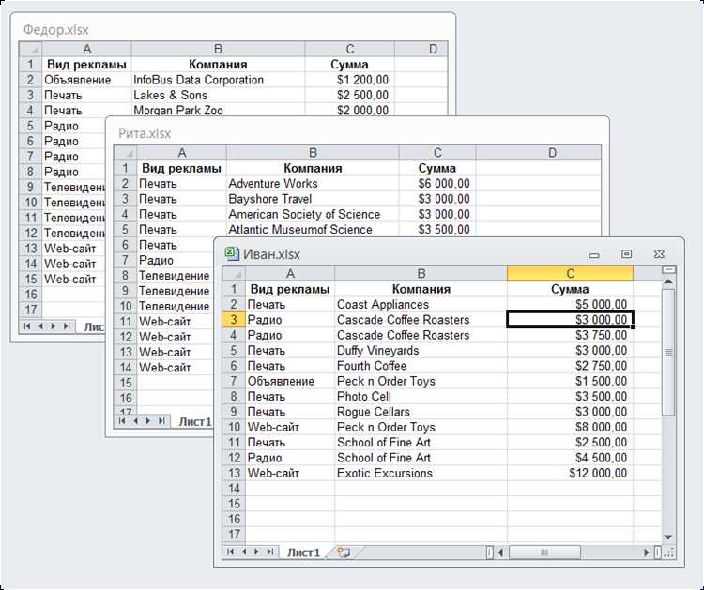Go to next sheet arrow in Федор.xlsx
Screen dimensions: 704x590
coord(54,326)
